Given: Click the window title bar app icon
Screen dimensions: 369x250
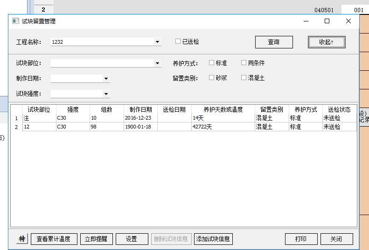Looking at the screenshot, I should tap(15, 21).
